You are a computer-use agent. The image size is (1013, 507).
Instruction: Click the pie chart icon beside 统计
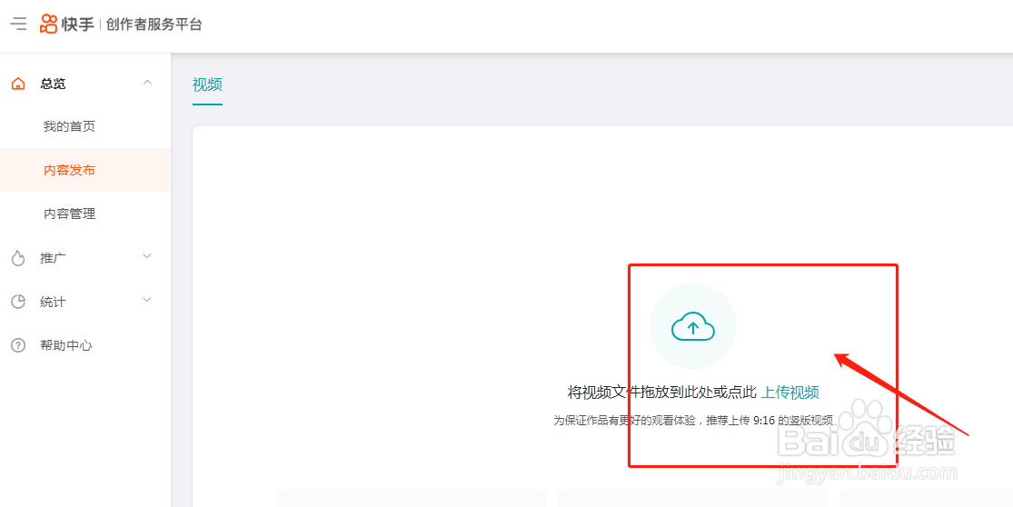pos(18,302)
